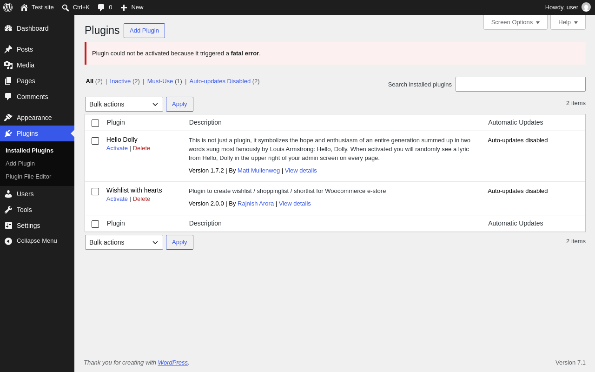Filter by Must-Use plugins
This screenshot has height=372, width=595.
tap(160, 81)
